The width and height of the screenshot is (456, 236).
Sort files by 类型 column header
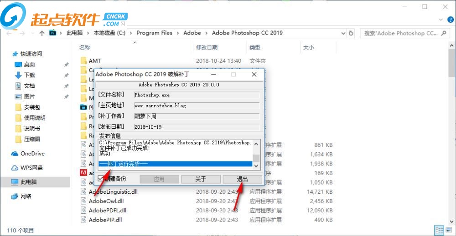point(255,47)
